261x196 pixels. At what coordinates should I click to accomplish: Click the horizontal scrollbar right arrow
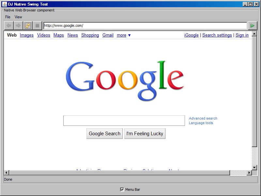point(249,172)
